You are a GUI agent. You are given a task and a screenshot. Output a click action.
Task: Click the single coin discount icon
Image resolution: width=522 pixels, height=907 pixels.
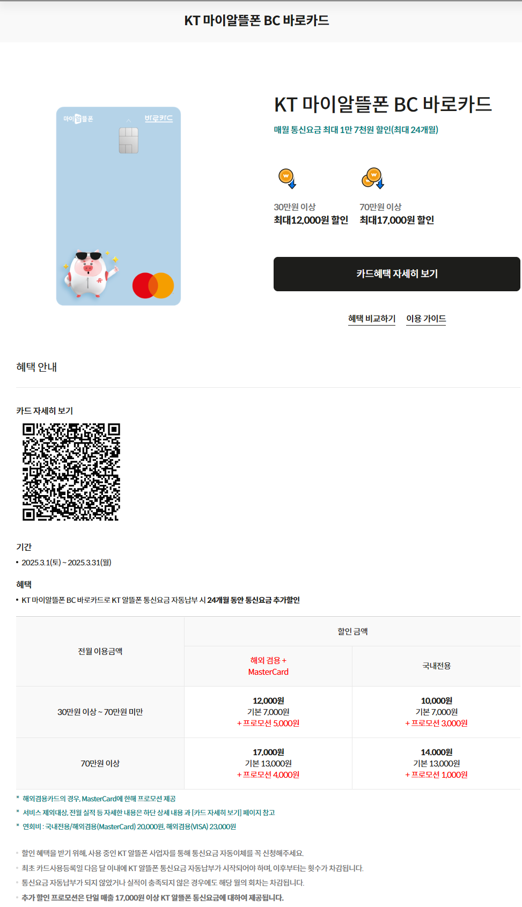click(x=287, y=178)
